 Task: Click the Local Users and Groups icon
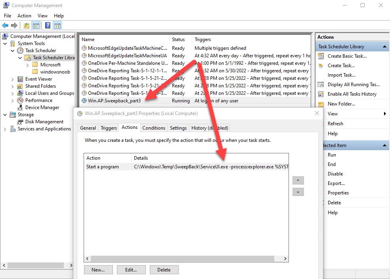[20, 93]
